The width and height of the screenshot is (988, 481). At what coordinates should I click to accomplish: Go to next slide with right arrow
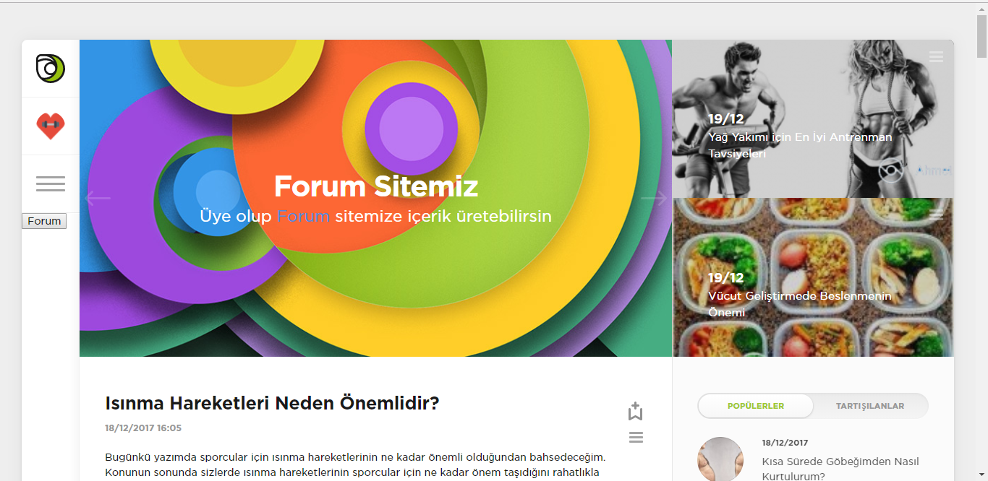pyautogui.click(x=654, y=198)
